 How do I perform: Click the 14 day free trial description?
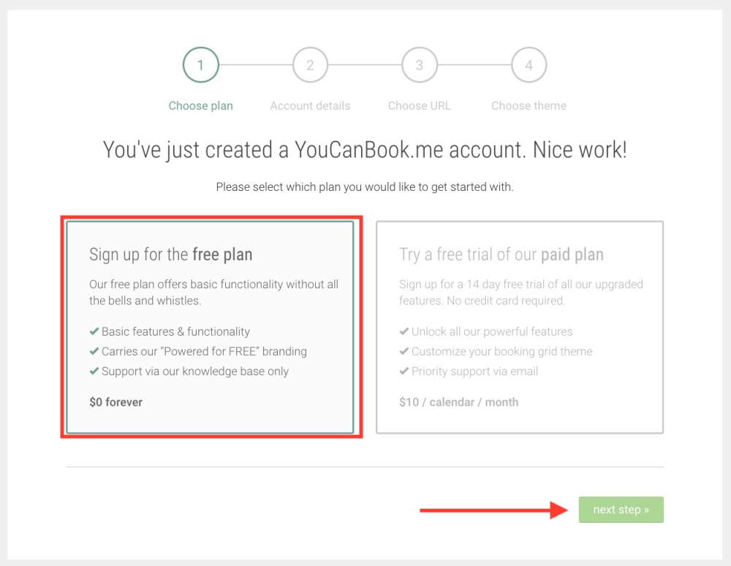coord(520,292)
